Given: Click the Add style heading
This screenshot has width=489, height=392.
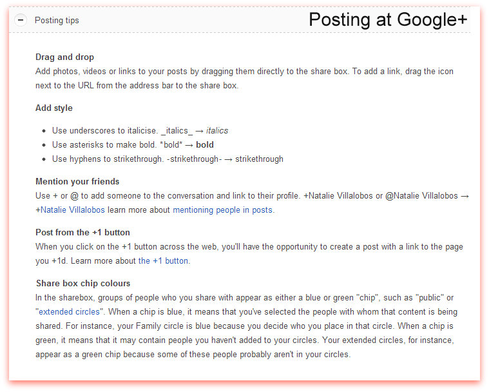Looking at the screenshot, I should pyautogui.click(x=54, y=108).
